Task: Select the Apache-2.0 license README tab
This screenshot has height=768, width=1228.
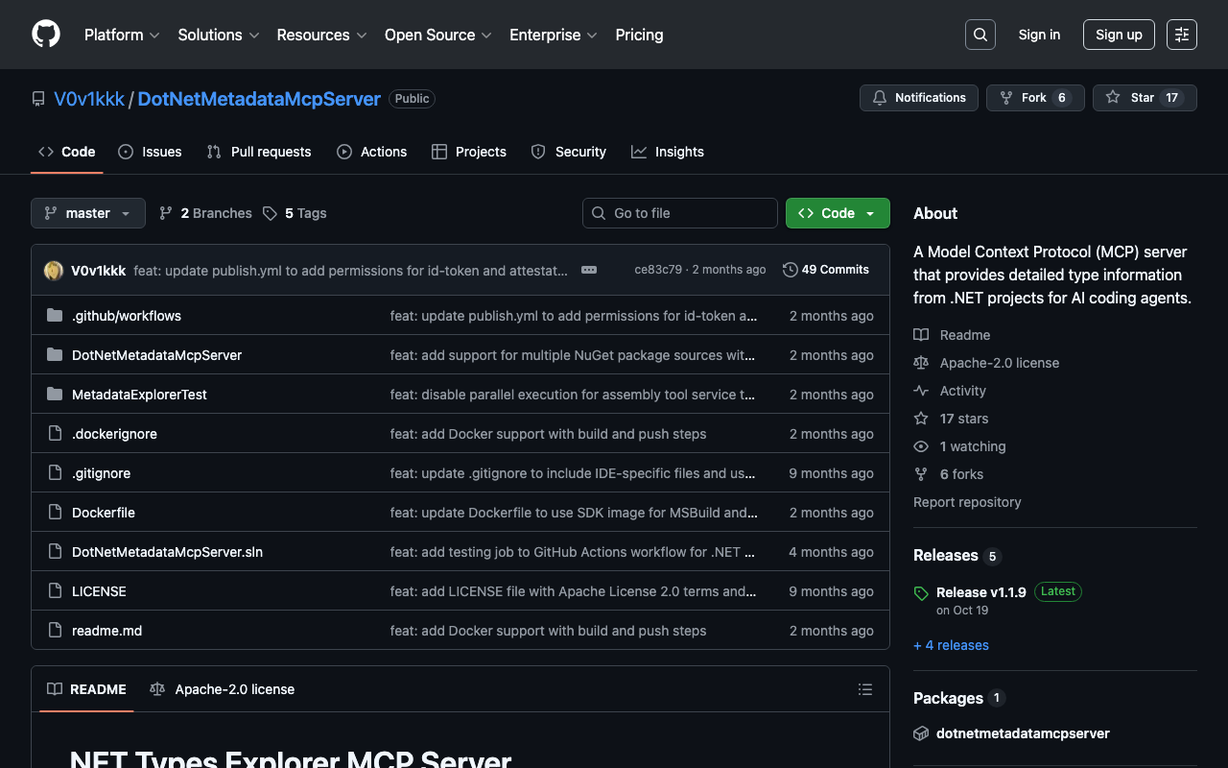Action: [223, 689]
